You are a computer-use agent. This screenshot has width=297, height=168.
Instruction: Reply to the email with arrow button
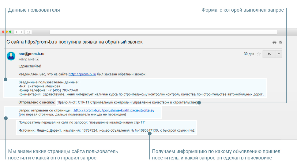point(269,54)
